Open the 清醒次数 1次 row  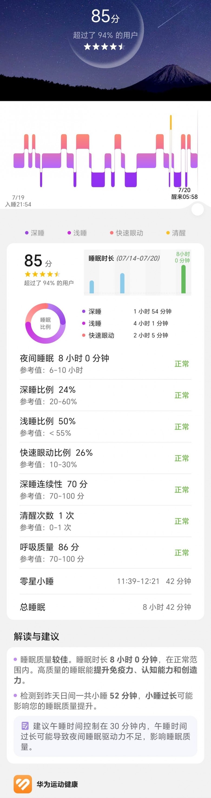[105, 521]
